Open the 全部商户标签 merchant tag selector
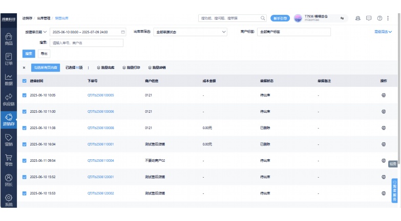The width and height of the screenshot is (401, 221). [x=293, y=32]
